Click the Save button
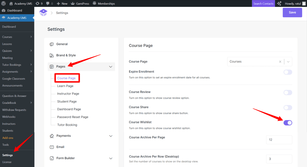This screenshot has height=167, width=307. tap(292, 13)
